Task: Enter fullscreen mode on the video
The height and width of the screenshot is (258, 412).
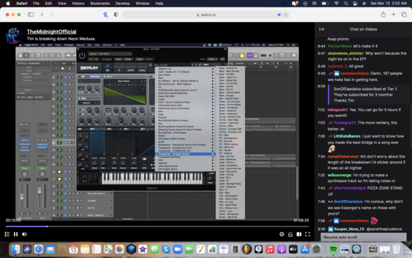Action: pyautogui.click(x=308, y=234)
